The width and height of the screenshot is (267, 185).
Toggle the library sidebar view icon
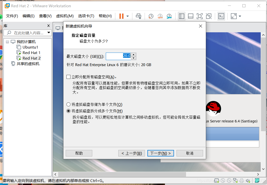[182, 16]
